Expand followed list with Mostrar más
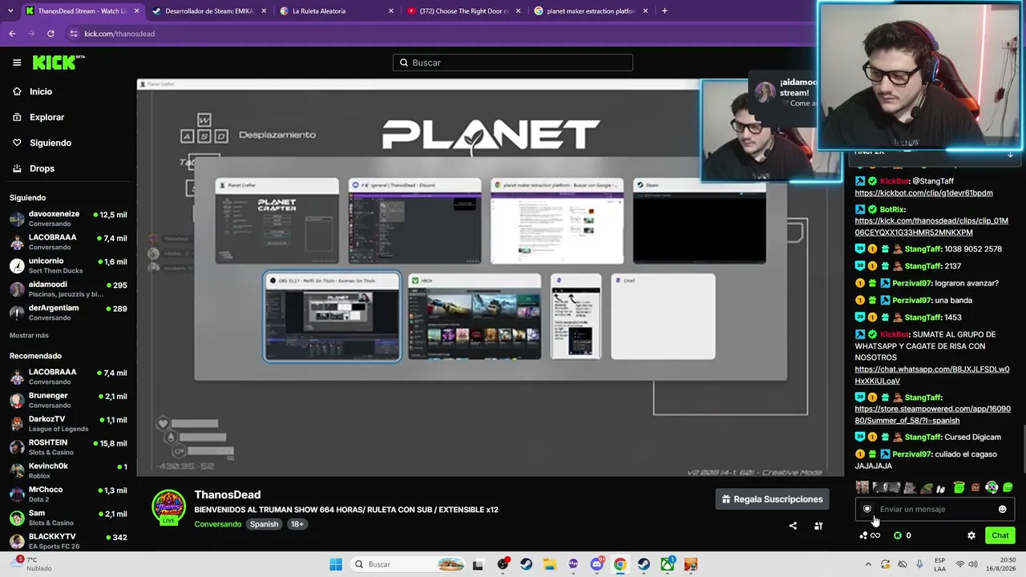This screenshot has width=1026, height=577. (x=29, y=335)
